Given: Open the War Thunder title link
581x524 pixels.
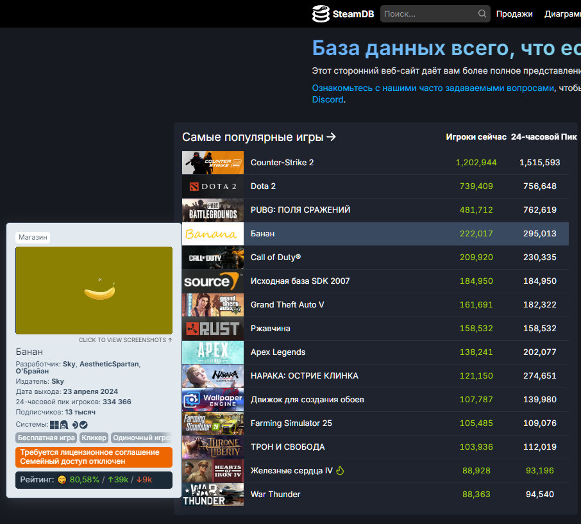Looking at the screenshot, I should (x=275, y=494).
